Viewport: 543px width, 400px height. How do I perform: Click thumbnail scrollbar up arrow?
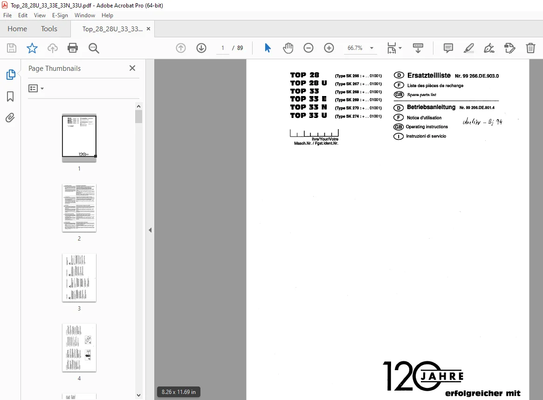click(x=138, y=106)
